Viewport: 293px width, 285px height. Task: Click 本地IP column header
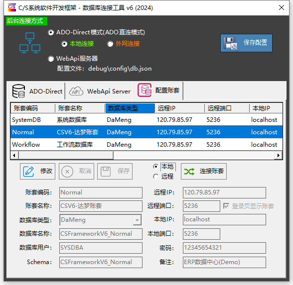click(266, 108)
